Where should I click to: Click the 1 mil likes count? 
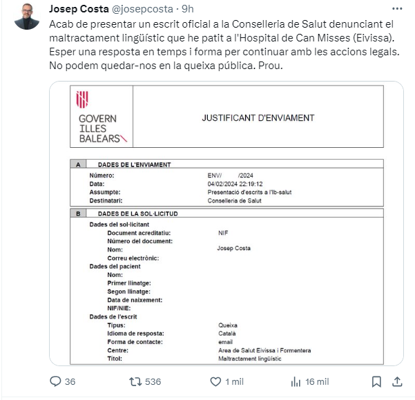click(x=234, y=382)
